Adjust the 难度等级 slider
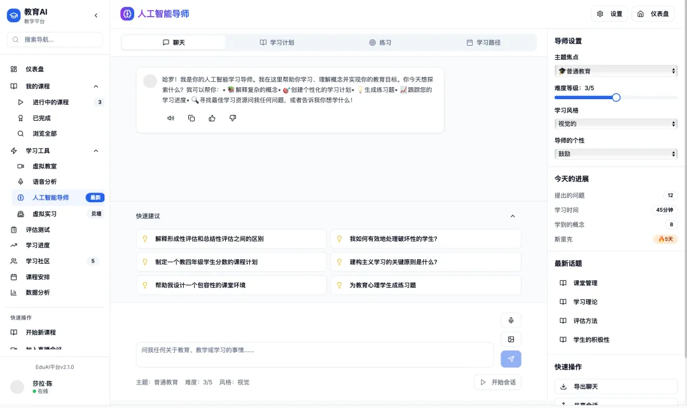Viewport: 687px width, 408px height. point(616,97)
